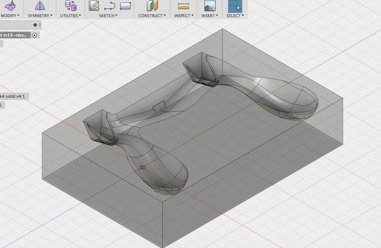Open the CONSTRUCT dropdown menu
381x248 pixels.
click(x=152, y=16)
